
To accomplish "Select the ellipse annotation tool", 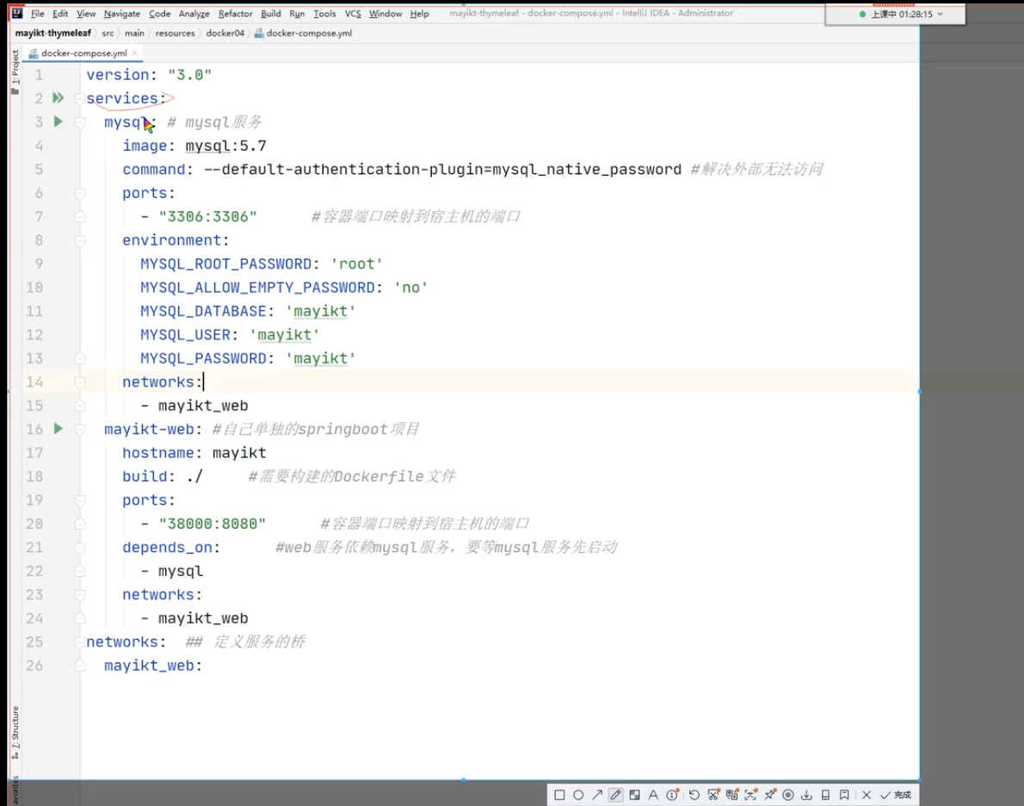I will click(x=579, y=794).
